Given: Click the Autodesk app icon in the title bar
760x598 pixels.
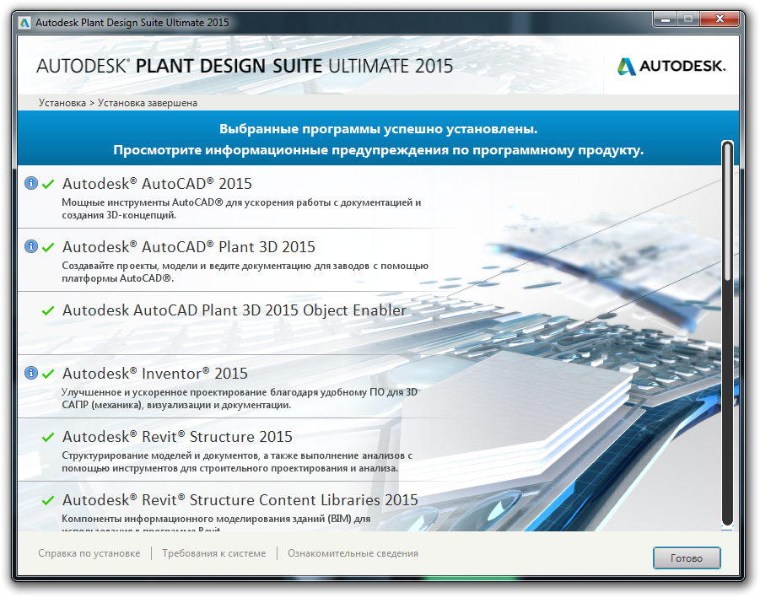Looking at the screenshot, I should 24,23.
